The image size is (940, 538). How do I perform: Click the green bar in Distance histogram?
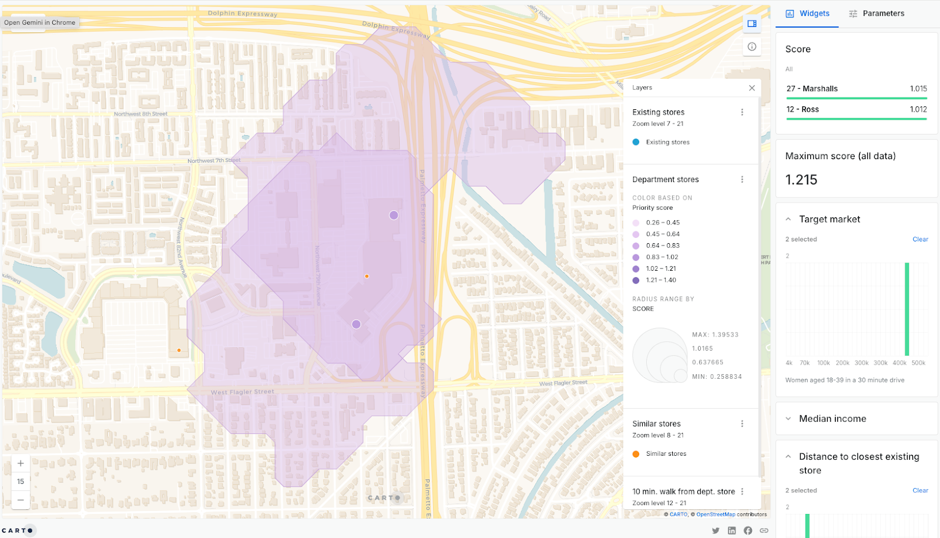[x=808, y=526]
